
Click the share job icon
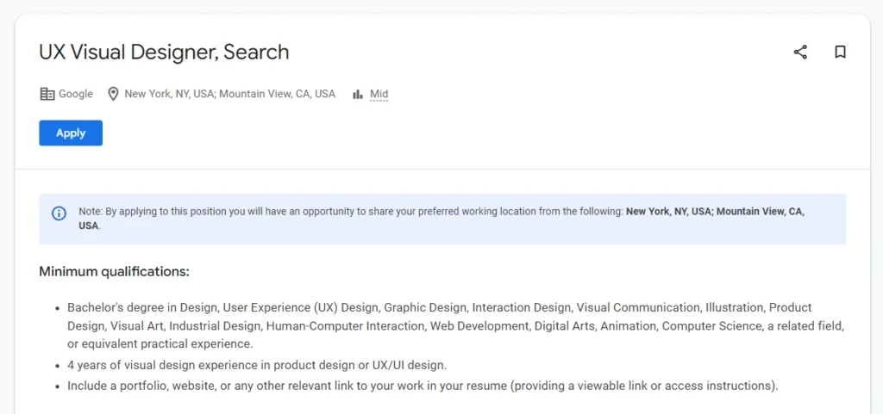(800, 53)
